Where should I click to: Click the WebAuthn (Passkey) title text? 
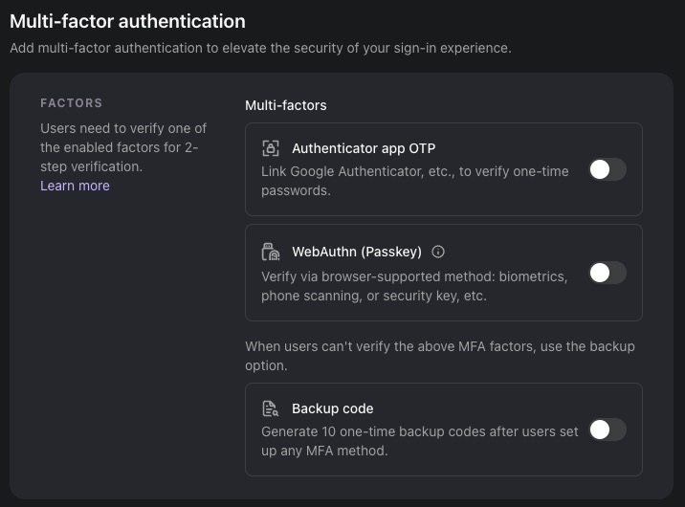[357, 252]
